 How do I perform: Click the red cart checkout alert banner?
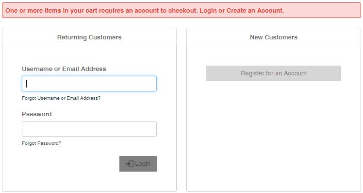(181, 10)
